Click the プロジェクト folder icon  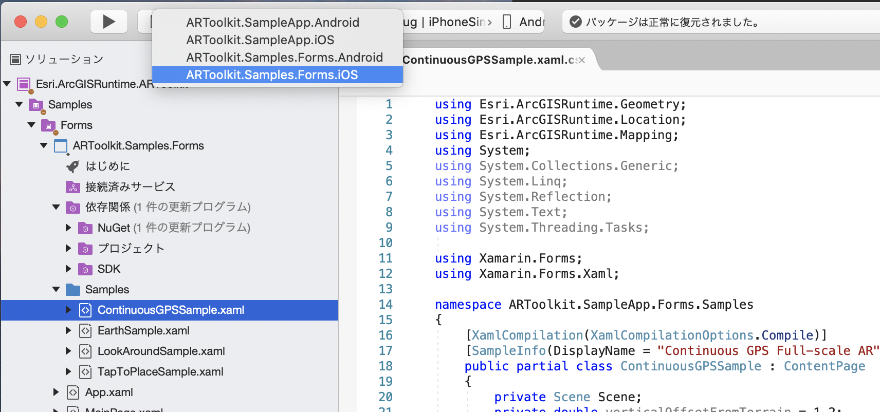click(x=85, y=249)
